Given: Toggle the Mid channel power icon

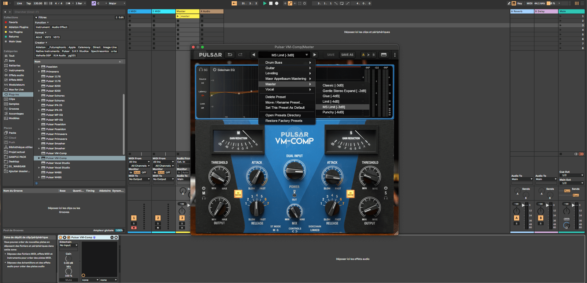Looking at the screenshot, I should (x=204, y=188).
